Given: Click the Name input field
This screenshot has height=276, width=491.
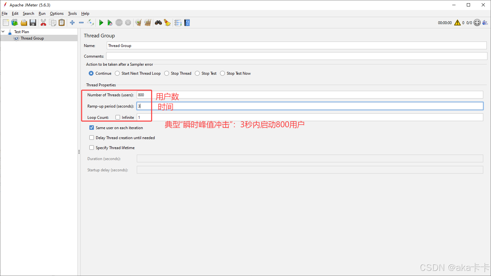Looking at the screenshot, I should (296, 45).
